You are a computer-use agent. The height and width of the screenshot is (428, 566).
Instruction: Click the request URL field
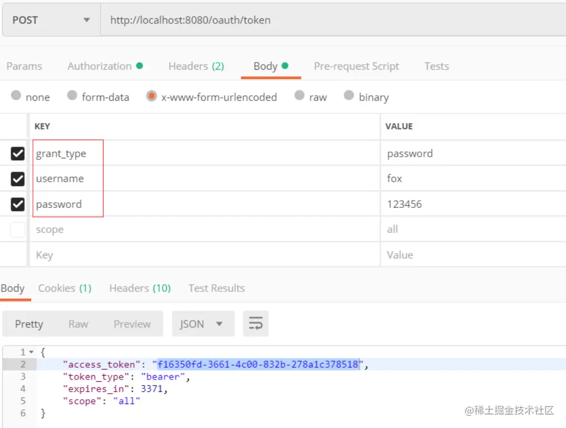pyautogui.click(x=333, y=20)
